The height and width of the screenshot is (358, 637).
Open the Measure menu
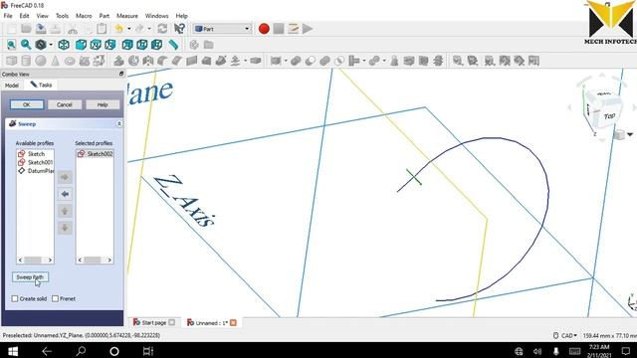tap(127, 16)
